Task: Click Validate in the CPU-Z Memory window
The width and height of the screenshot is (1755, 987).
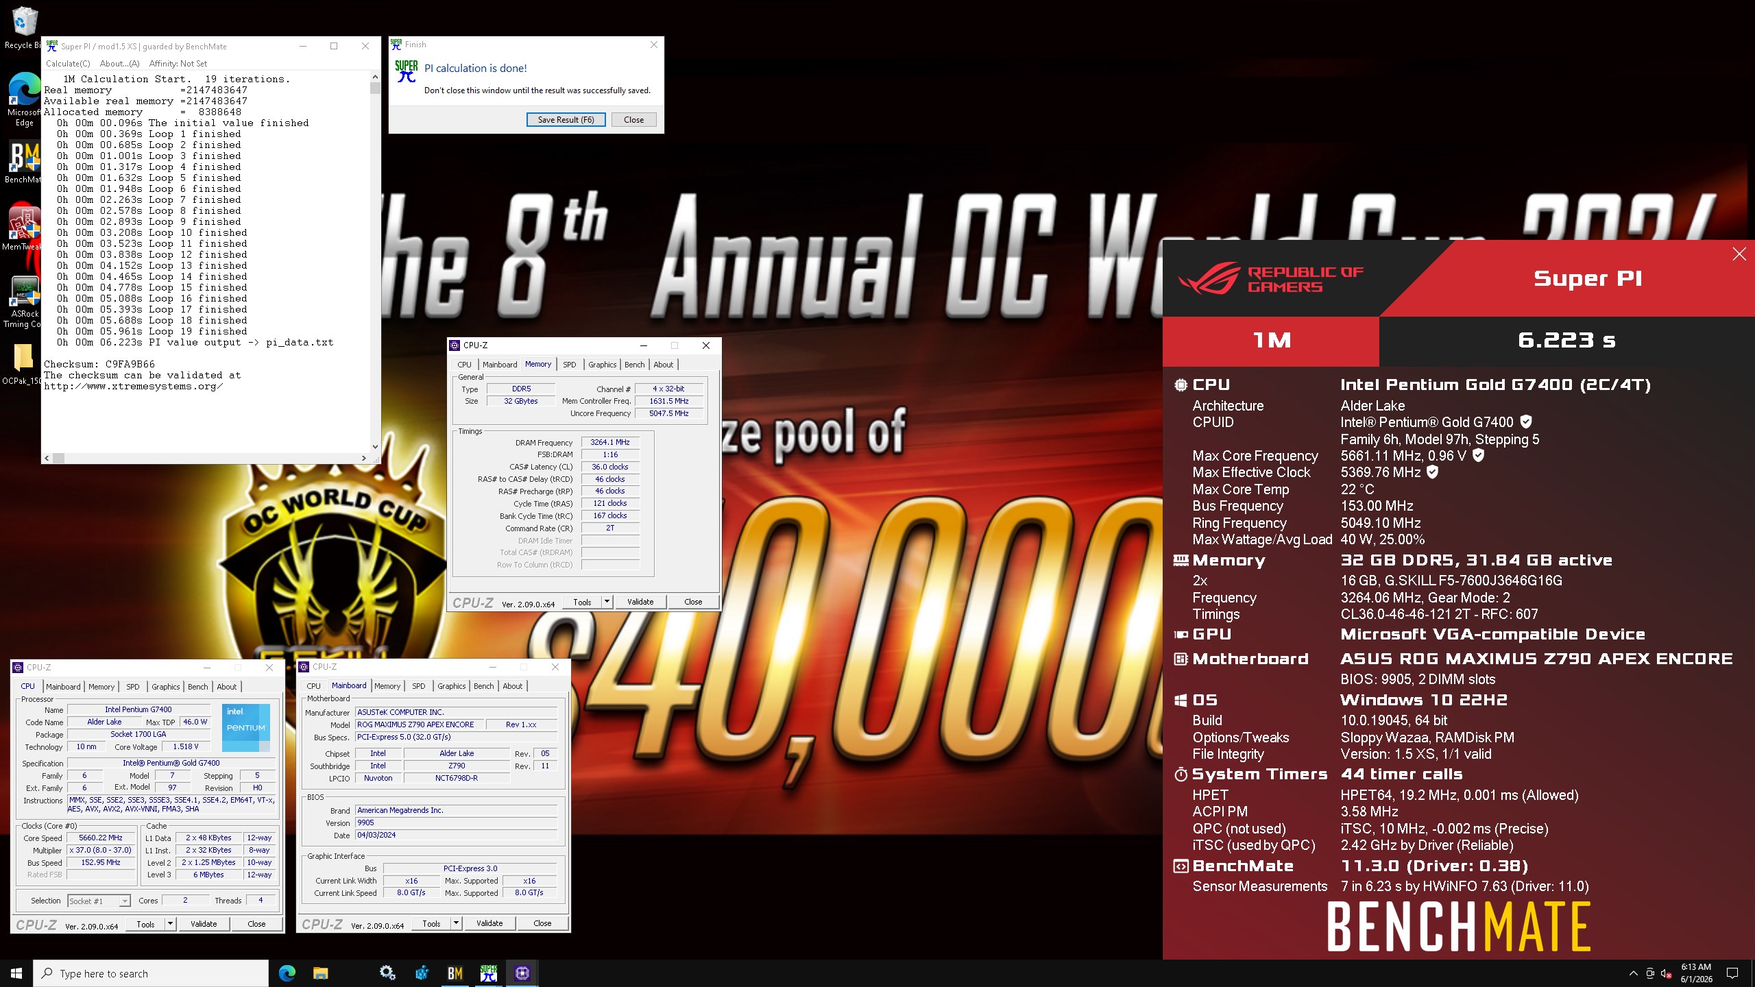Action: [x=640, y=602]
